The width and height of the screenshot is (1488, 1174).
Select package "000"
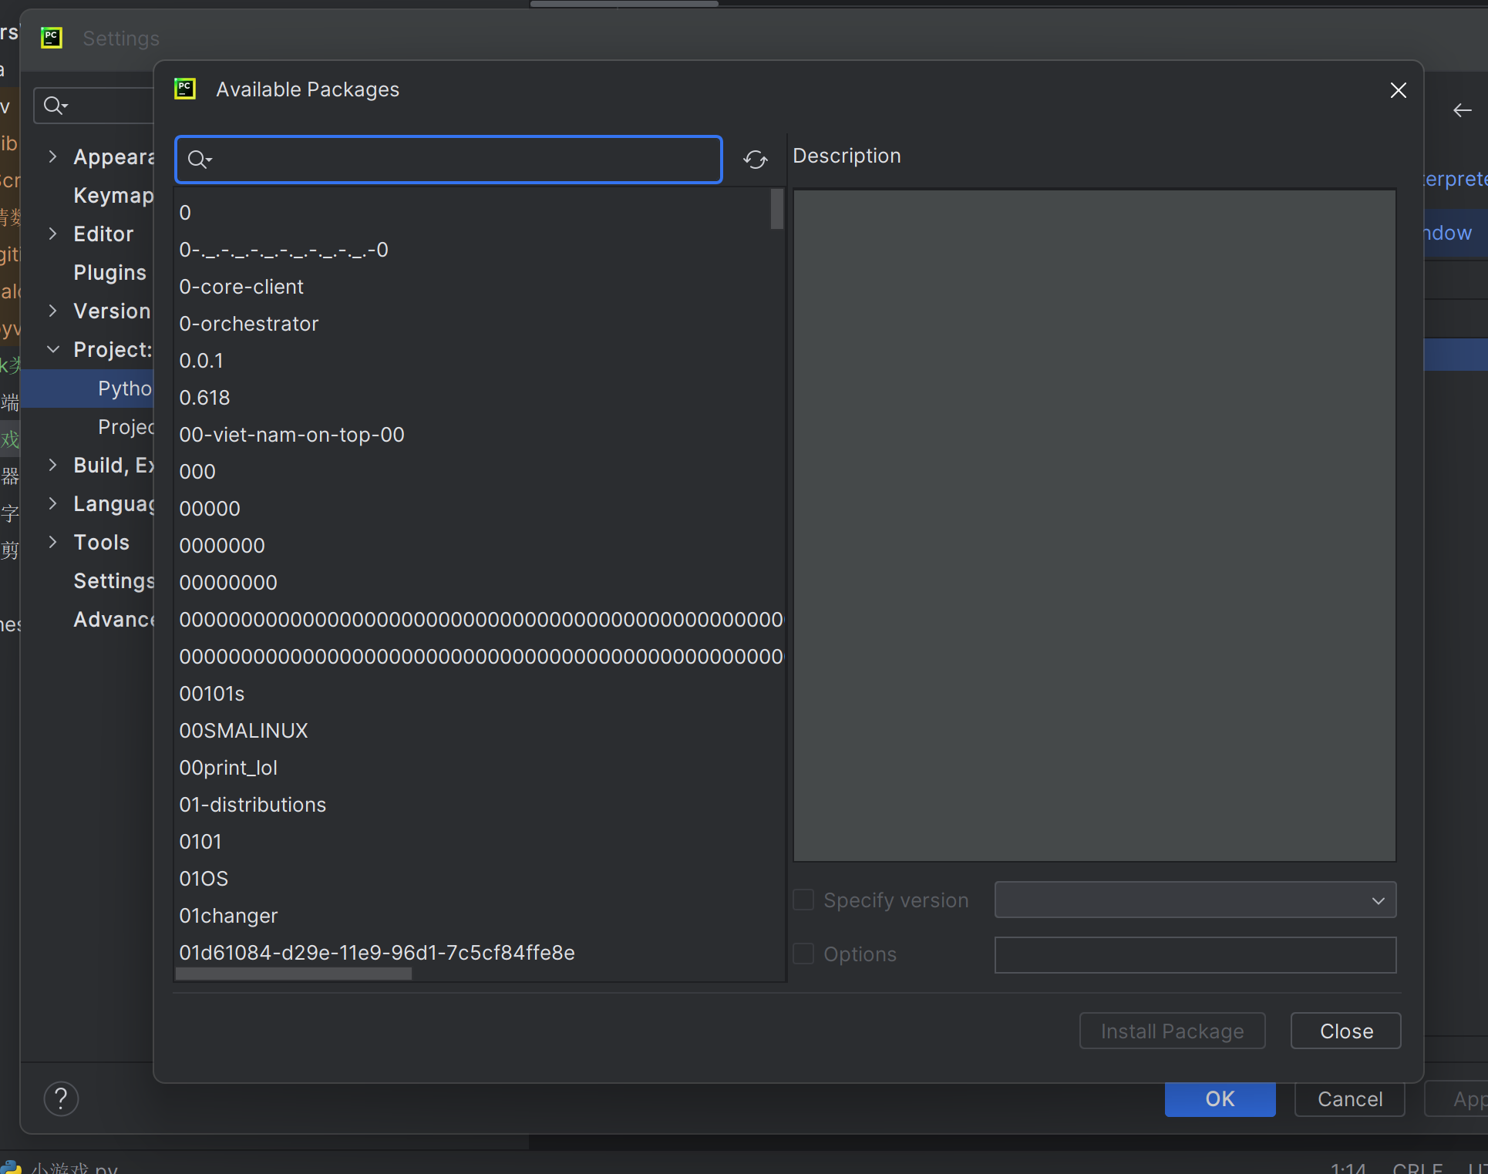480,472
